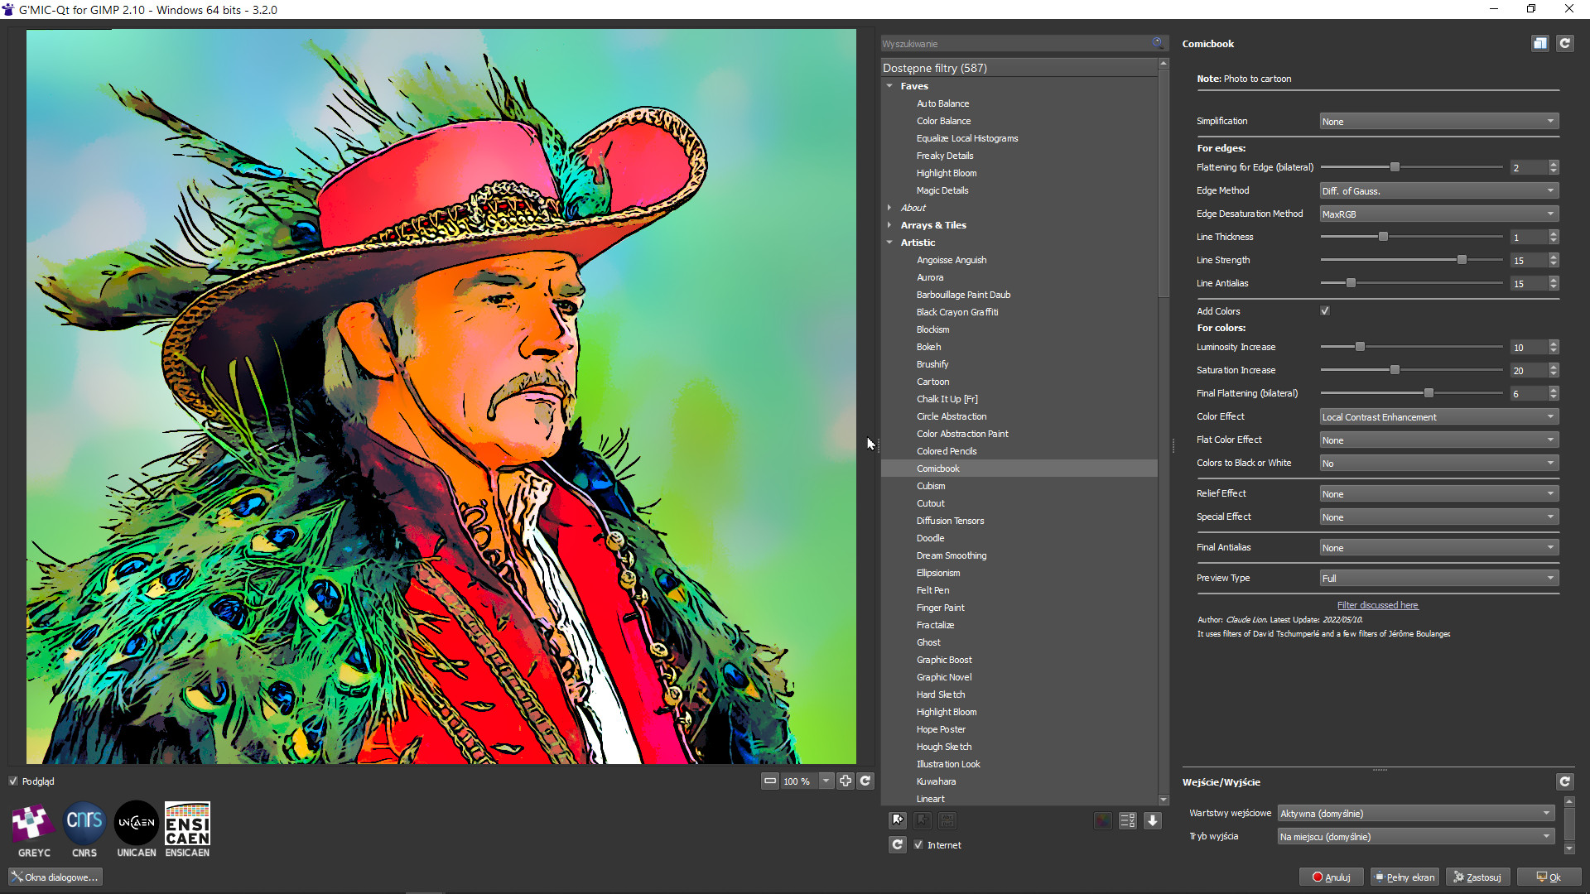The height and width of the screenshot is (894, 1590).
Task: Select the Graphic Novel filter
Action: 944,677
